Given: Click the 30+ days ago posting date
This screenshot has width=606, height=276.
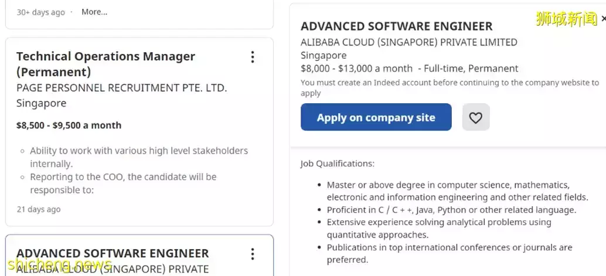Looking at the screenshot, I should pos(40,12).
